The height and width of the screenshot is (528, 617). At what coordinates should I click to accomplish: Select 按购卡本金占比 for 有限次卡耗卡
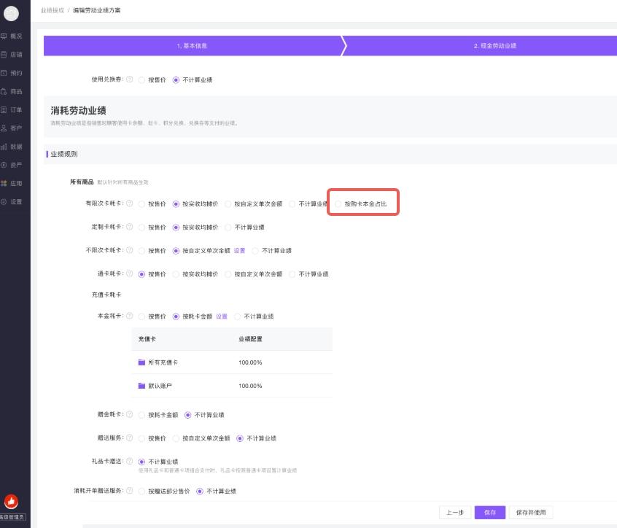[x=338, y=203]
